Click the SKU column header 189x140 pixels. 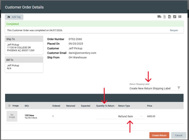[x=27, y=106]
